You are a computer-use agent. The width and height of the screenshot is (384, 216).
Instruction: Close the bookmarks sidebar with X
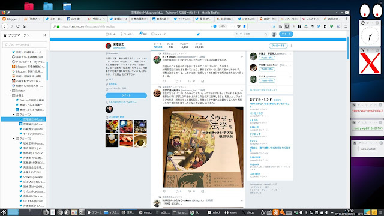[x=44, y=35]
